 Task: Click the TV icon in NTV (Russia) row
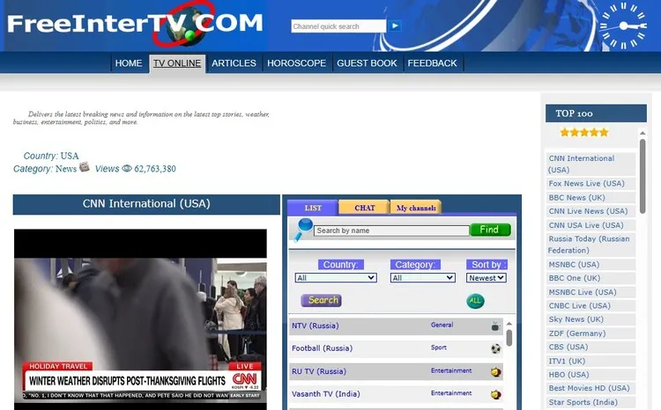[x=495, y=326]
